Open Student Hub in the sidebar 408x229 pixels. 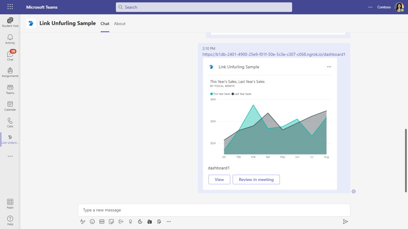click(x=10, y=22)
